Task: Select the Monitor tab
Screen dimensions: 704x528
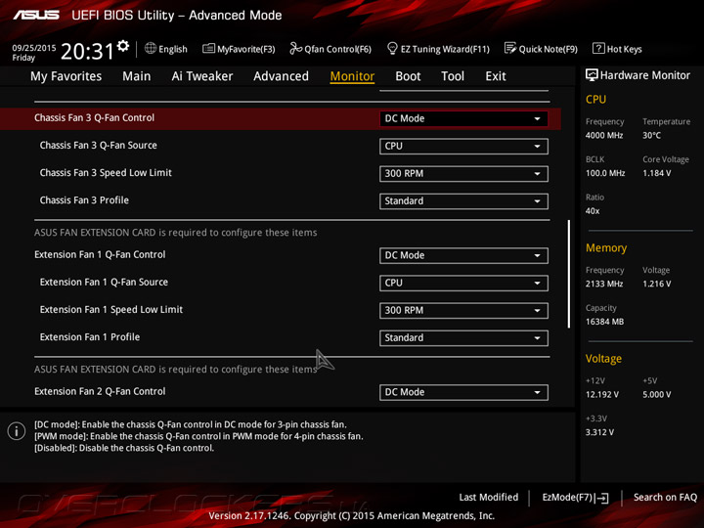Action: pyautogui.click(x=352, y=76)
